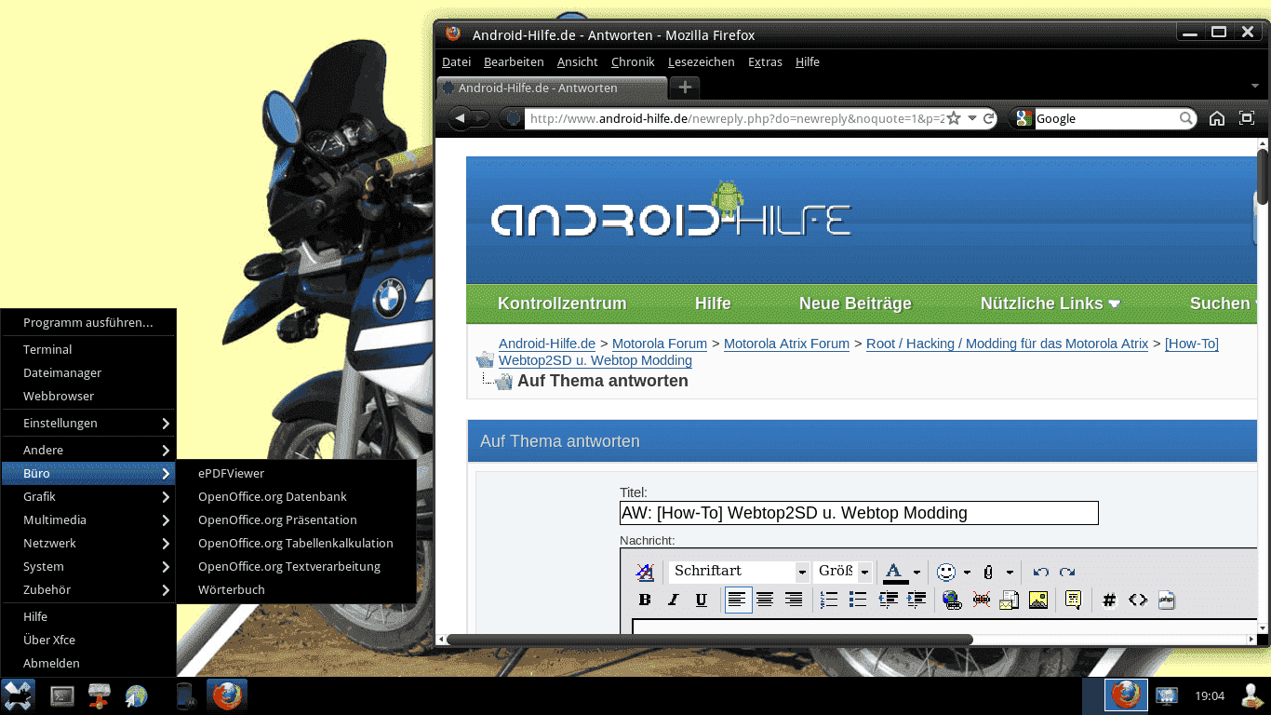
Task: Open the font size dropdown
Action: click(x=843, y=572)
